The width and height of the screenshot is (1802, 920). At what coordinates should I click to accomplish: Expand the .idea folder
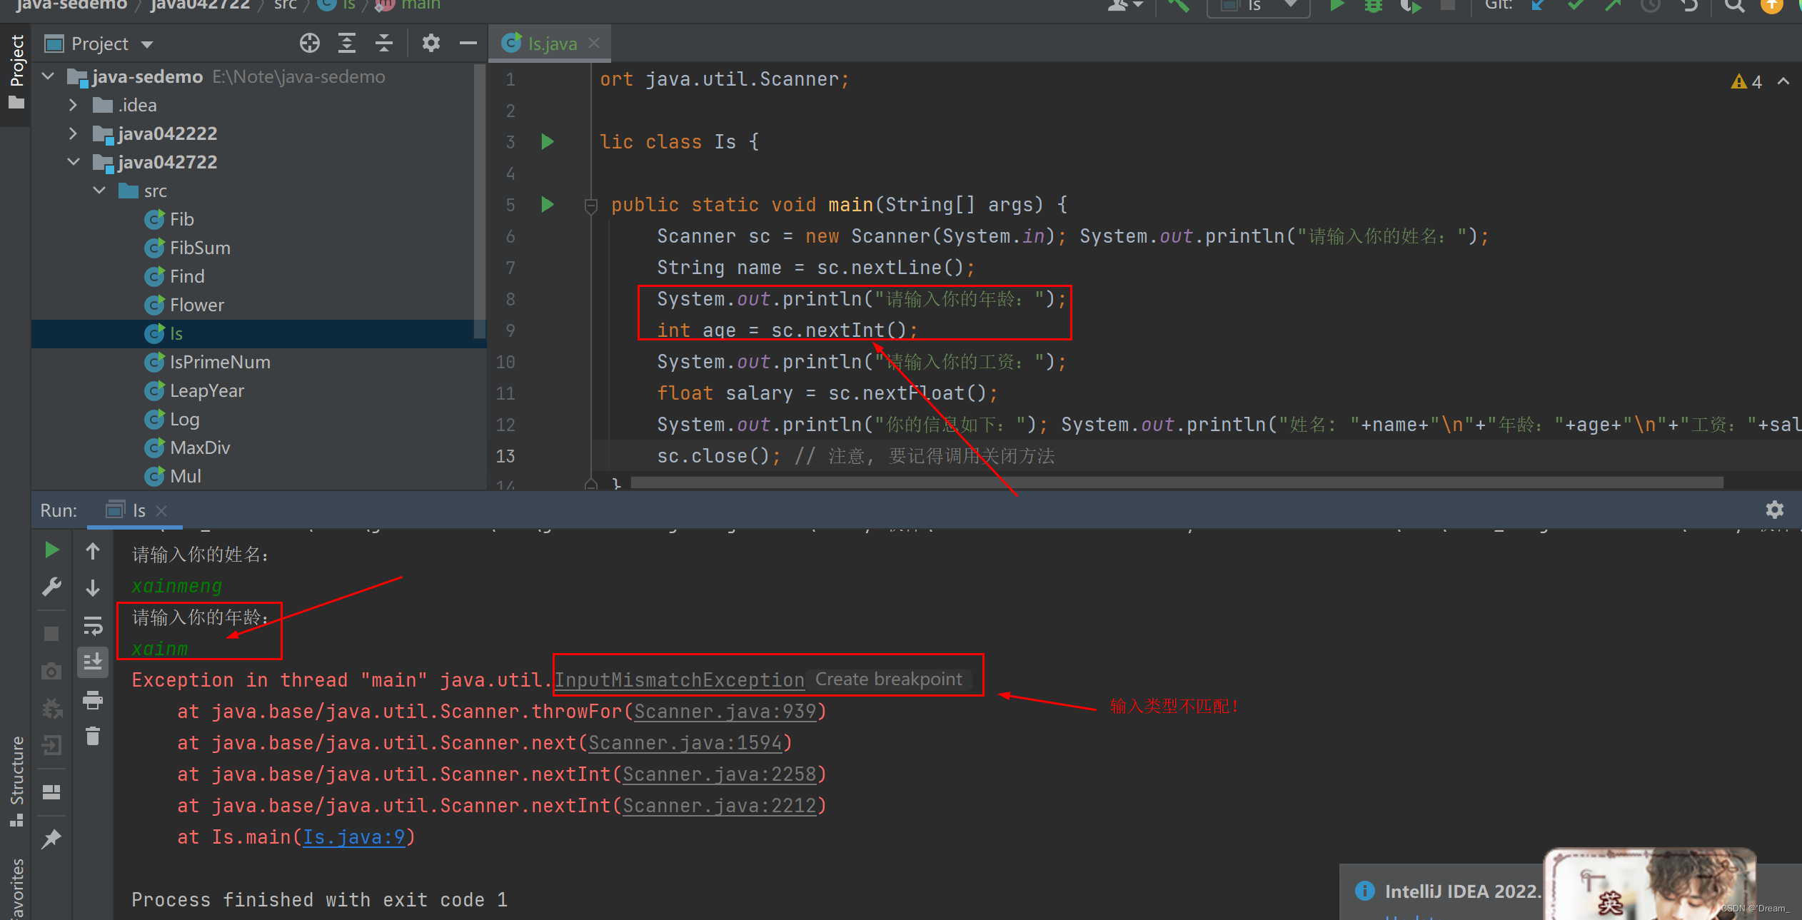click(73, 105)
